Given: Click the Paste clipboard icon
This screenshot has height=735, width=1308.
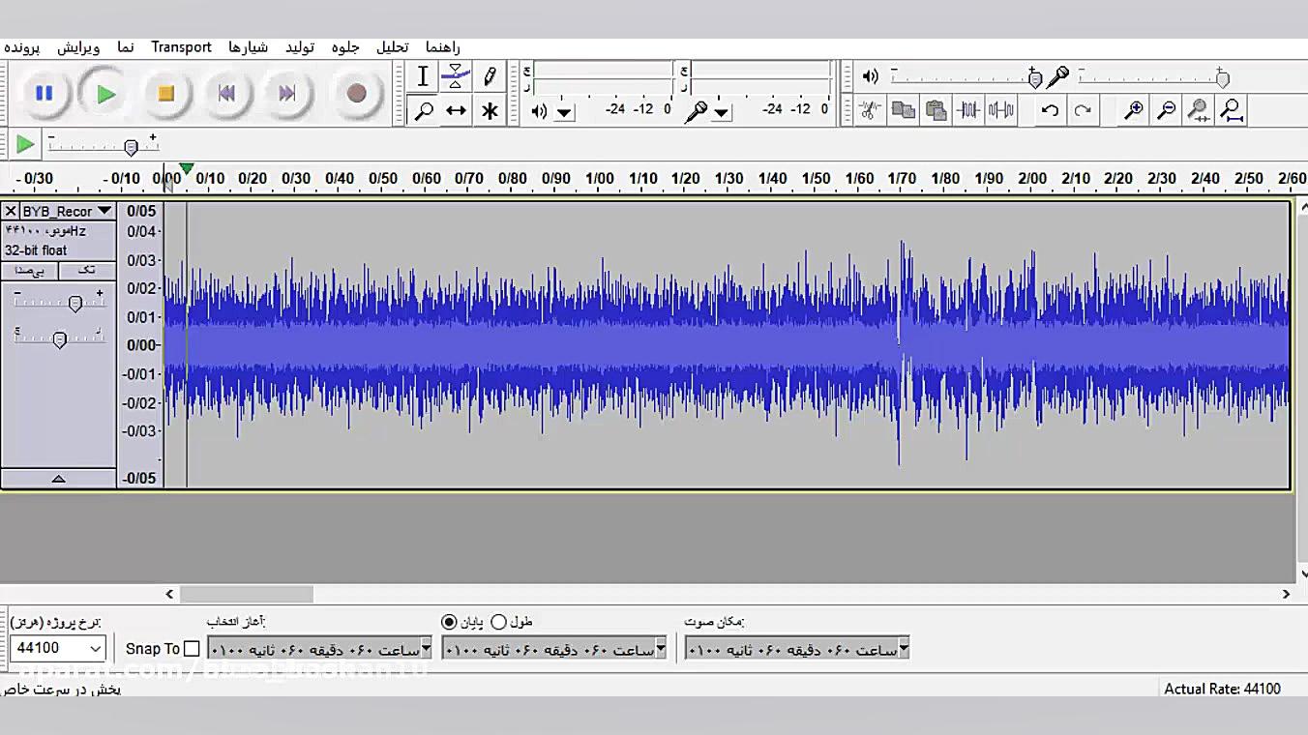Looking at the screenshot, I should coord(936,109).
